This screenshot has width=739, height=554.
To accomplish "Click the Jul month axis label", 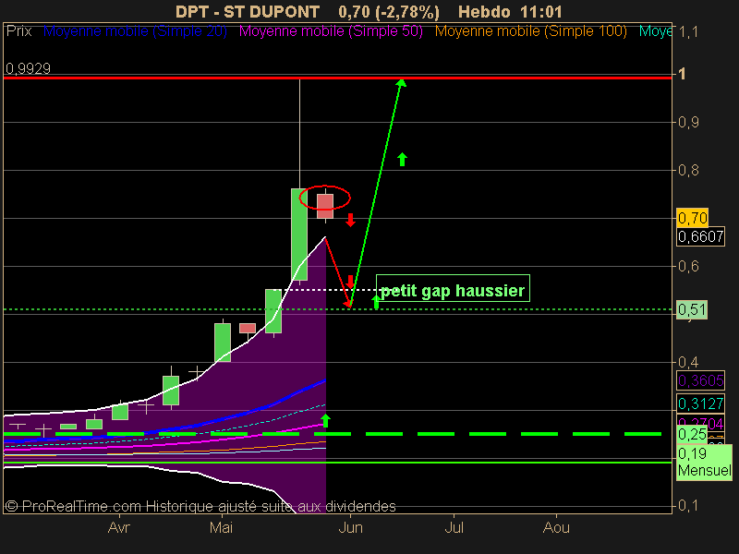I will (454, 527).
